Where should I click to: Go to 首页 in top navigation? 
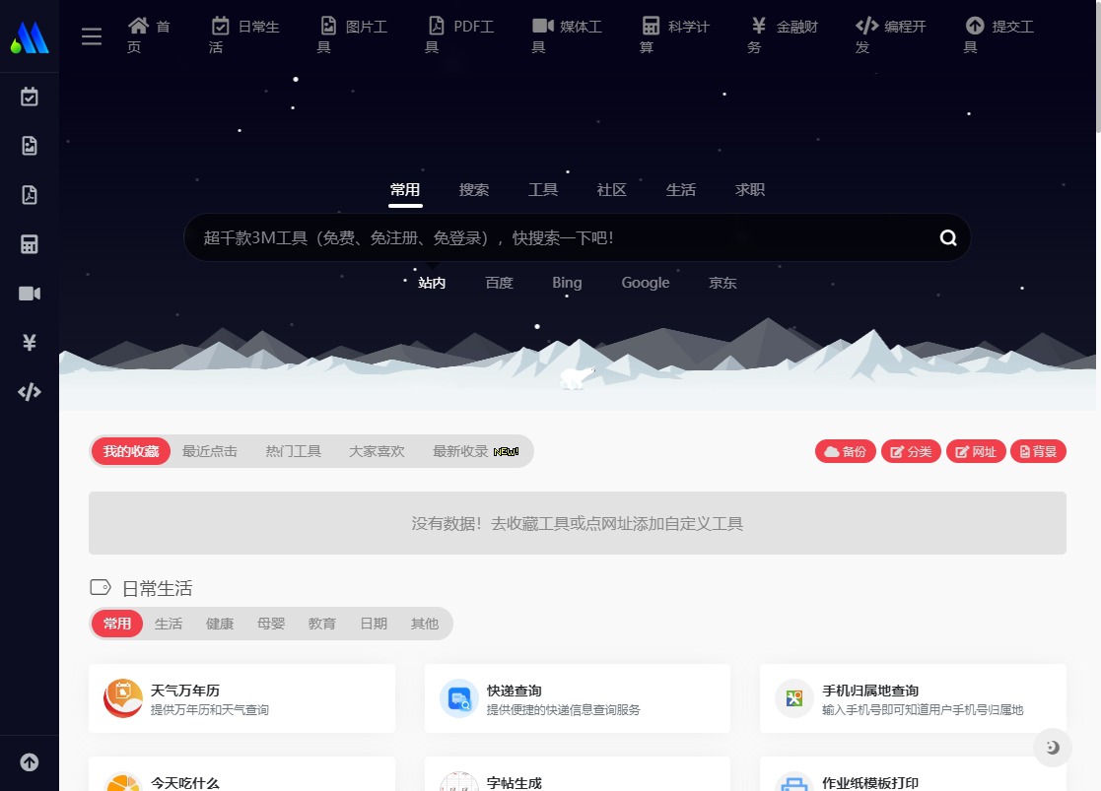(148, 35)
